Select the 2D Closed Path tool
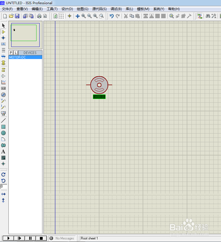Viewport: 221px width, 242px height. click(3, 145)
